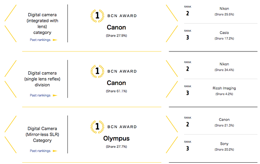The image size is (260, 164).
Task: Click laurel number 1 badge above Canon 61.1%
Action: click(97, 71)
